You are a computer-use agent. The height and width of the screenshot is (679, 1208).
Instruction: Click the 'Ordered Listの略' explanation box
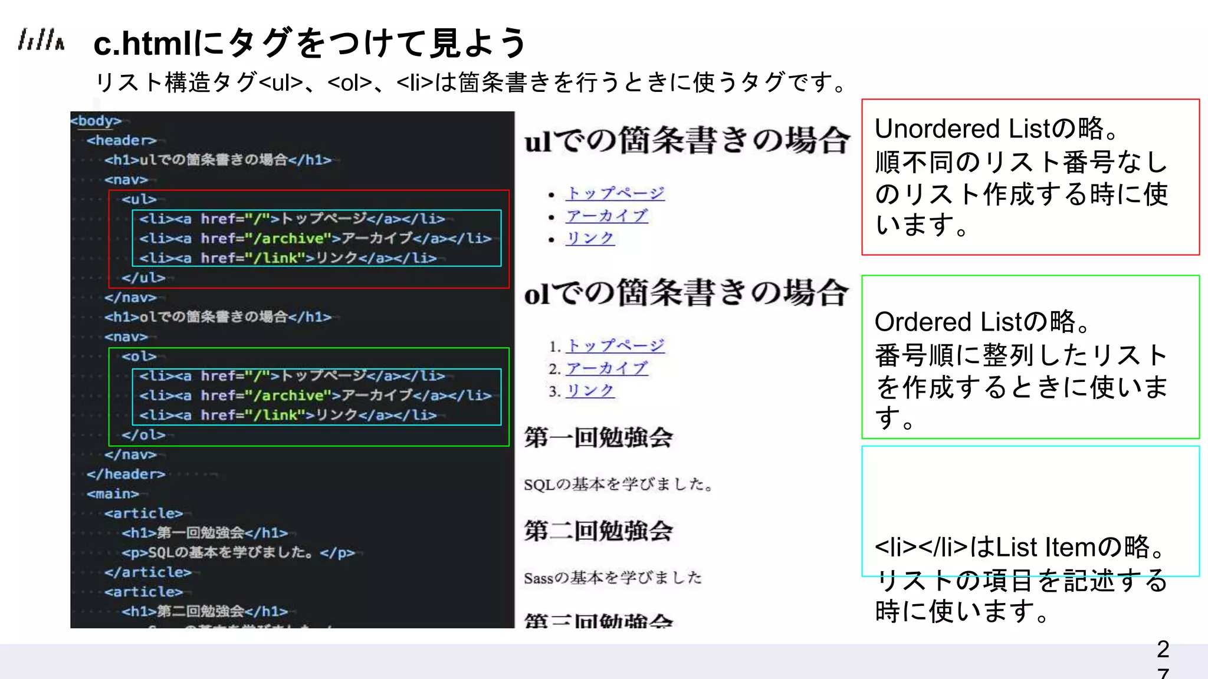[x=1030, y=357]
